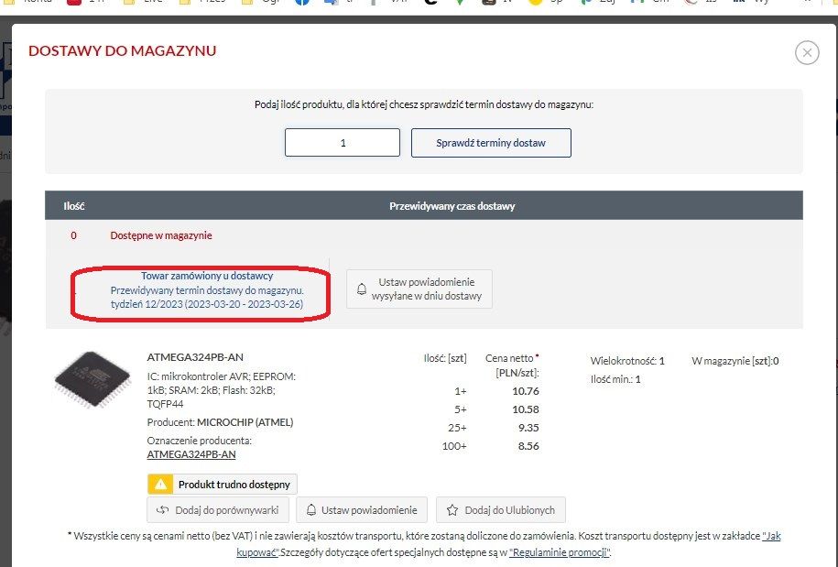This screenshot has height=567, width=838.
Task: Open the ATMEGA324PB-AN chip thumbnail image
Action: (x=92, y=380)
